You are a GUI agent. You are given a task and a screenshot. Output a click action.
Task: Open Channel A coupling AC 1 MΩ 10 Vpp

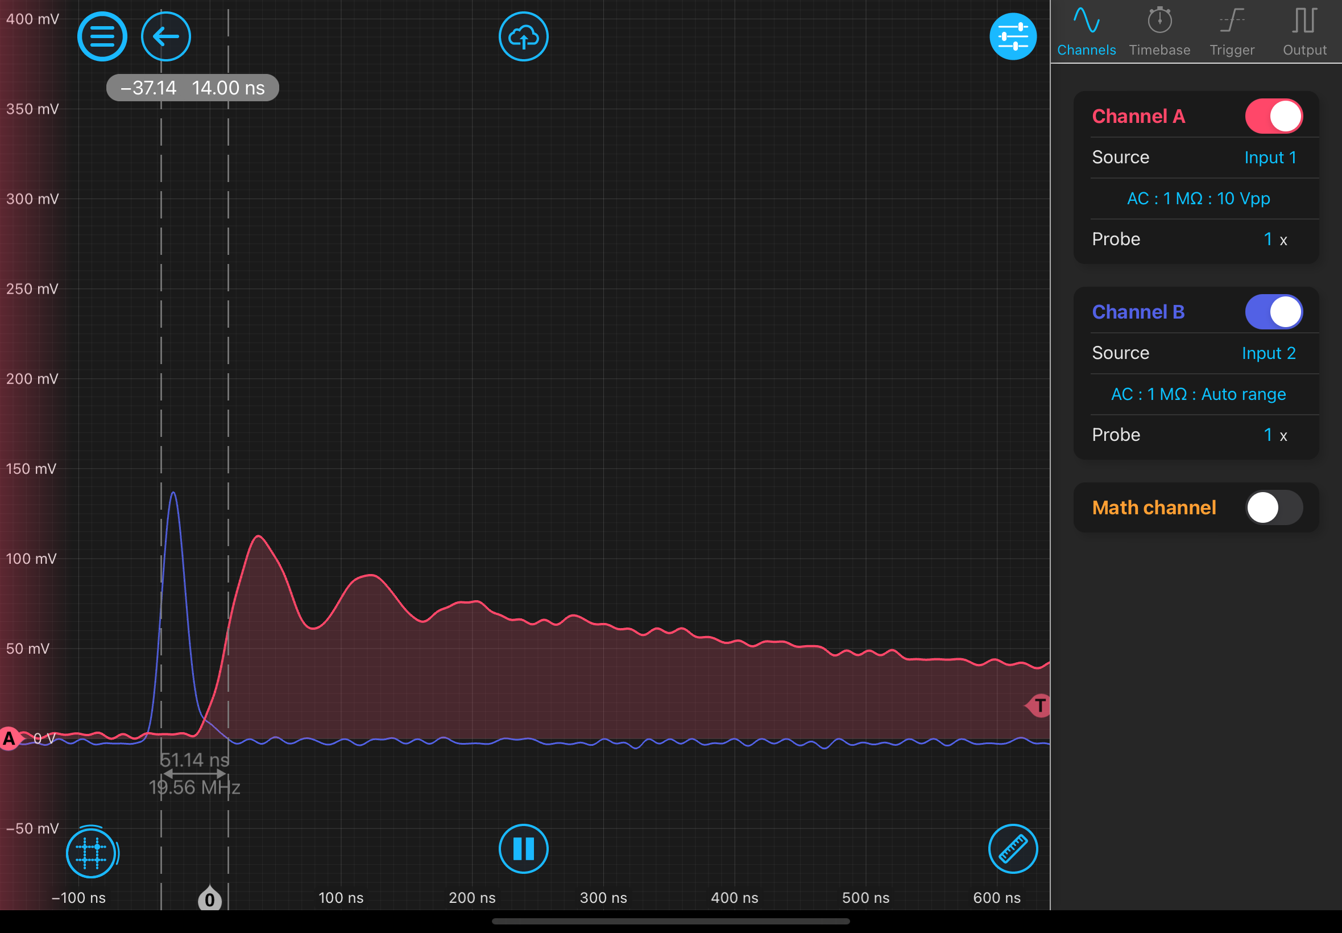tap(1198, 198)
